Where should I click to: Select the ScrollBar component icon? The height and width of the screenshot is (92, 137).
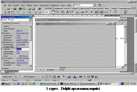106,12
